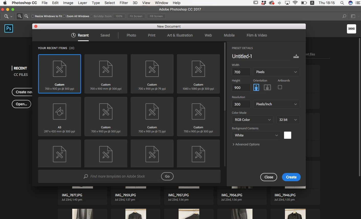The width and height of the screenshot is (361, 219).
Task: Click the search icon in options bar
Action: pos(344,16)
